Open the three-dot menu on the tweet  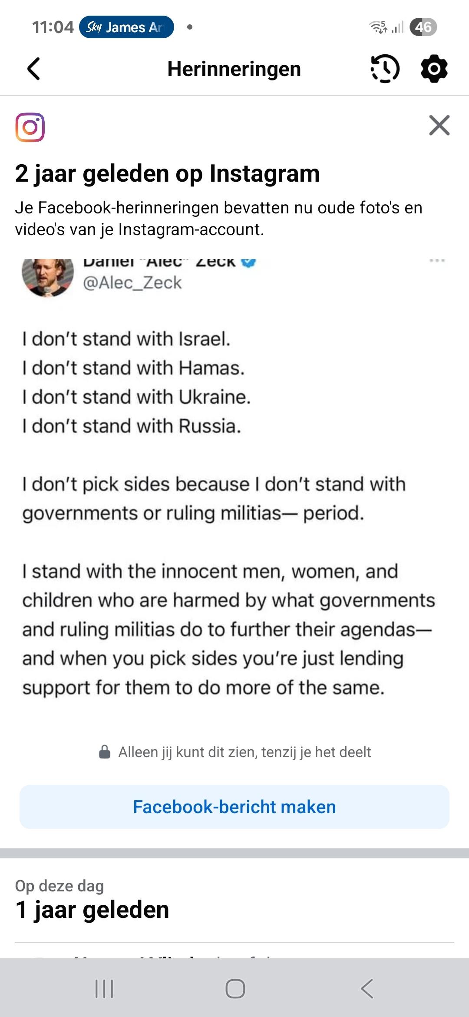(x=437, y=261)
